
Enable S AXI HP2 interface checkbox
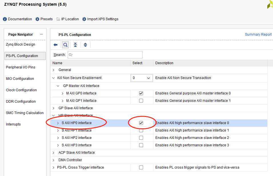[141, 138]
